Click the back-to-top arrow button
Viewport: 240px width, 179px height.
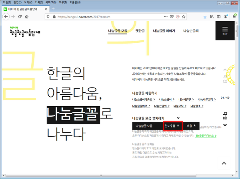coord(224,163)
